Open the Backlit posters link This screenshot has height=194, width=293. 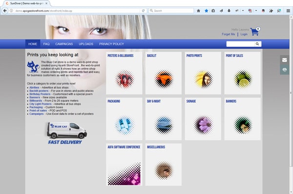coord(39,91)
